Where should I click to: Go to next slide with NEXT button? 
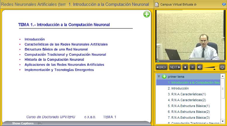coord(175,67)
